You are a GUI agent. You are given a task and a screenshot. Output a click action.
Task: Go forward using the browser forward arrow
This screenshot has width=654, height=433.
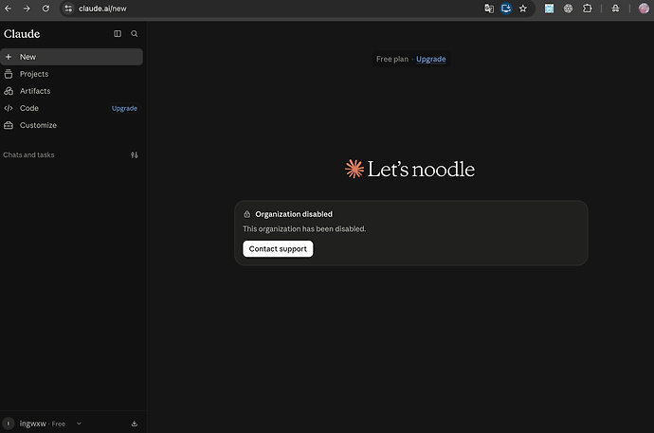point(27,9)
